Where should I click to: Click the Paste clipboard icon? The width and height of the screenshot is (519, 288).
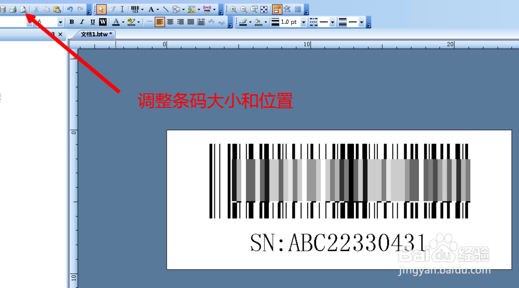(57, 9)
